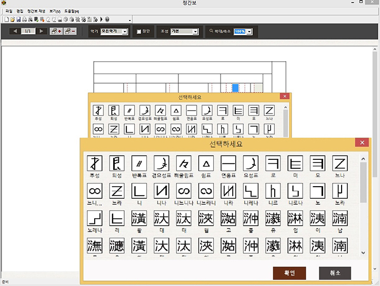Open the 편집 menu
The width and height of the screenshot is (380, 286).
click(x=20, y=11)
